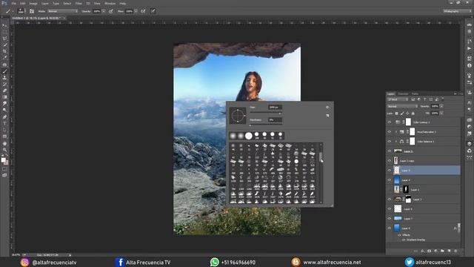The width and height of the screenshot is (474, 267).
Task: Open the layer Opacity arrow in Layers panel
Action: (x=441, y=106)
